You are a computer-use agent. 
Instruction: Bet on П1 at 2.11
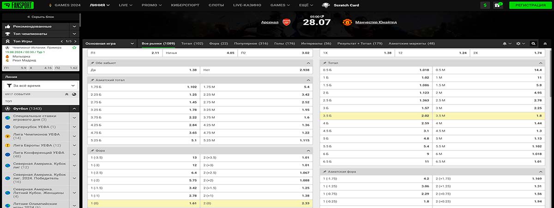tap(124, 53)
